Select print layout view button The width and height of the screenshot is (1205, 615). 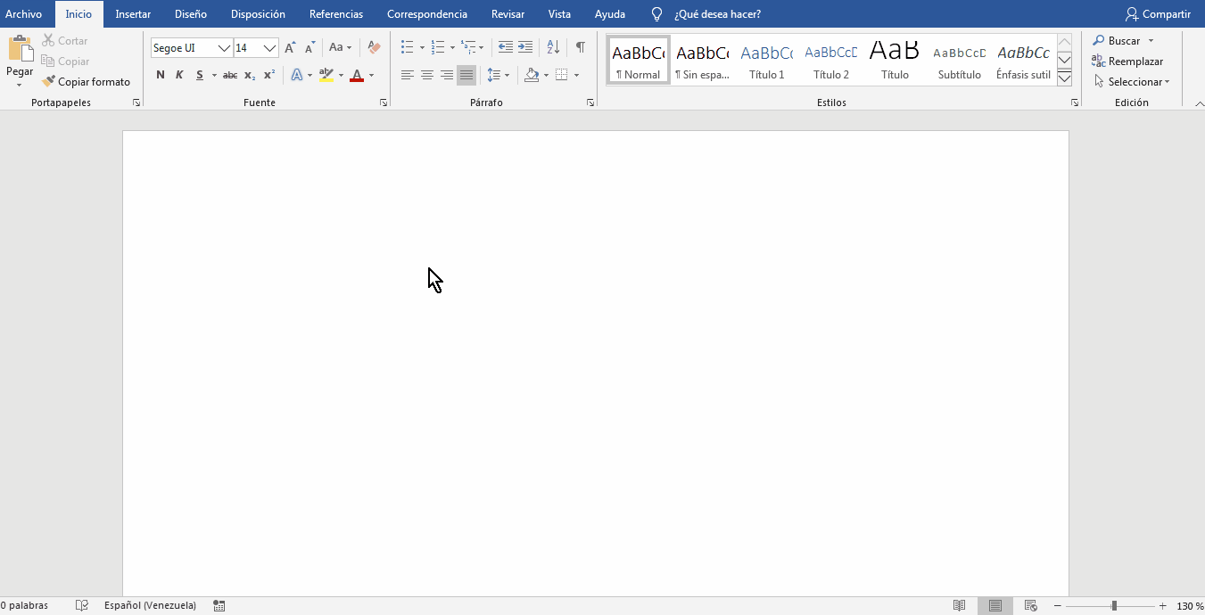[x=995, y=606]
